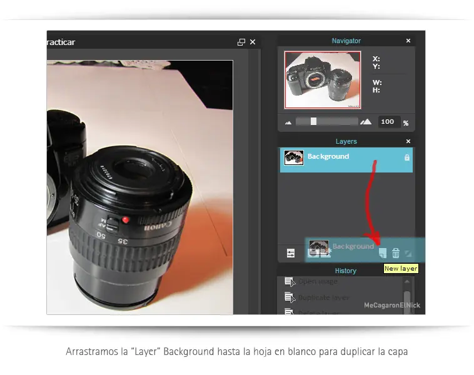Click the layer styles icon beside trash
Image resolution: width=474 pixels, height=375 pixels.
[408, 254]
